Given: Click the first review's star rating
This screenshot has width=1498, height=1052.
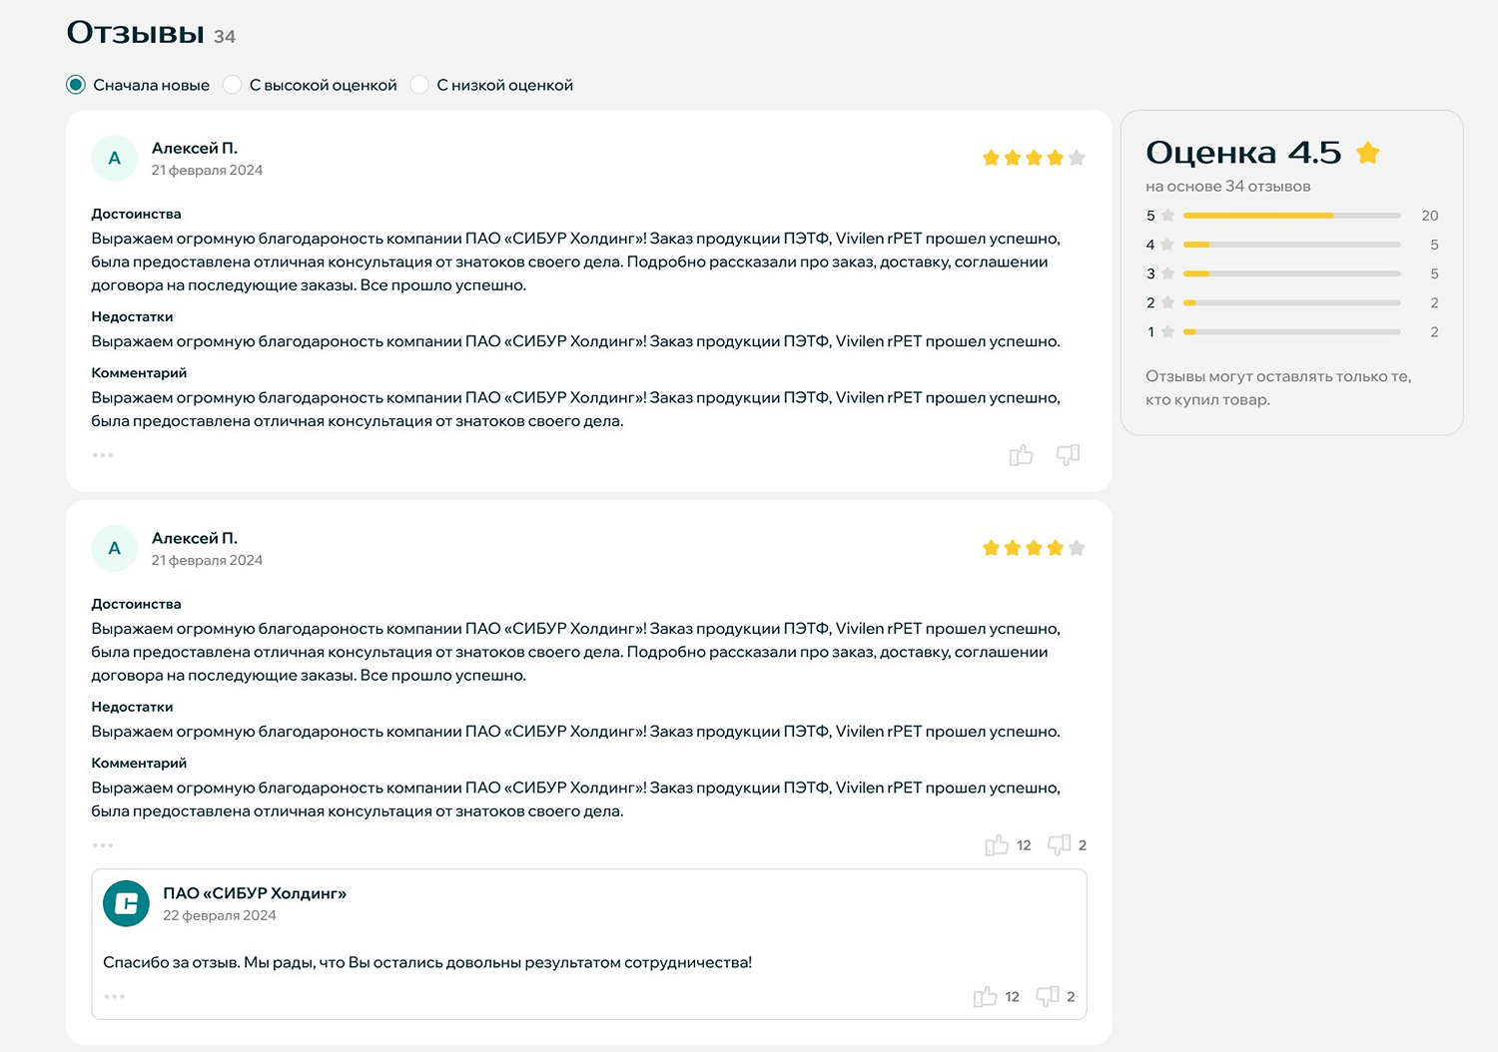Looking at the screenshot, I should pyautogui.click(x=1034, y=158).
